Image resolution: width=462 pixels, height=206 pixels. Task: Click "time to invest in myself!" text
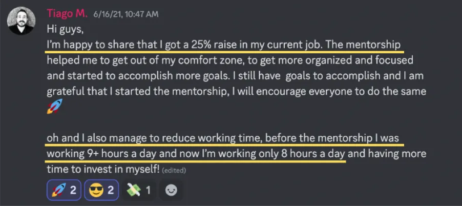[x=102, y=170]
